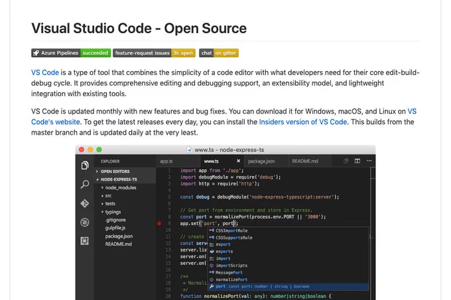Open the Debug icon in activity bar

pyautogui.click(x=85, y=222)
